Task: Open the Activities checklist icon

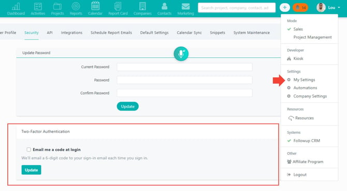Action: [38, 6]
